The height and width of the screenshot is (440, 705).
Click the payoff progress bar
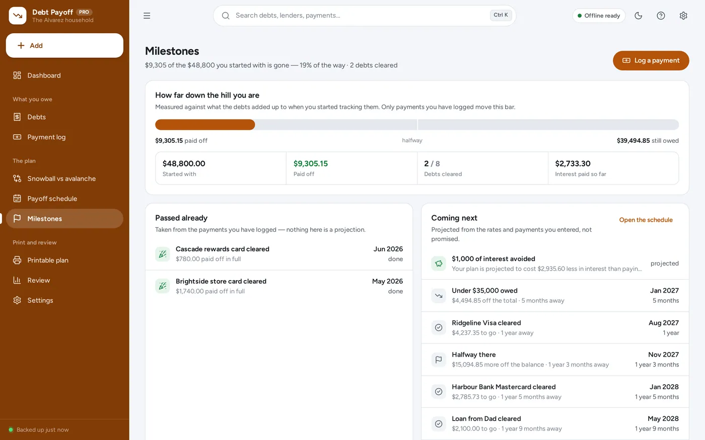click(x=417, y=125)
